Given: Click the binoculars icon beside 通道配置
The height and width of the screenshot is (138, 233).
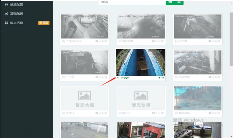Looking at the screenshot, I should 6,4.
